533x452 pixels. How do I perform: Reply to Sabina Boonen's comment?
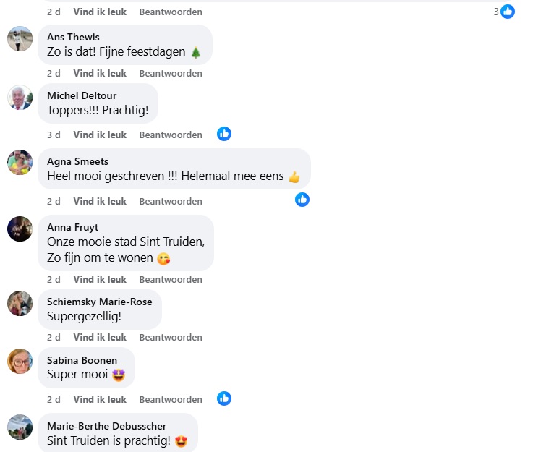click(171, 399)
